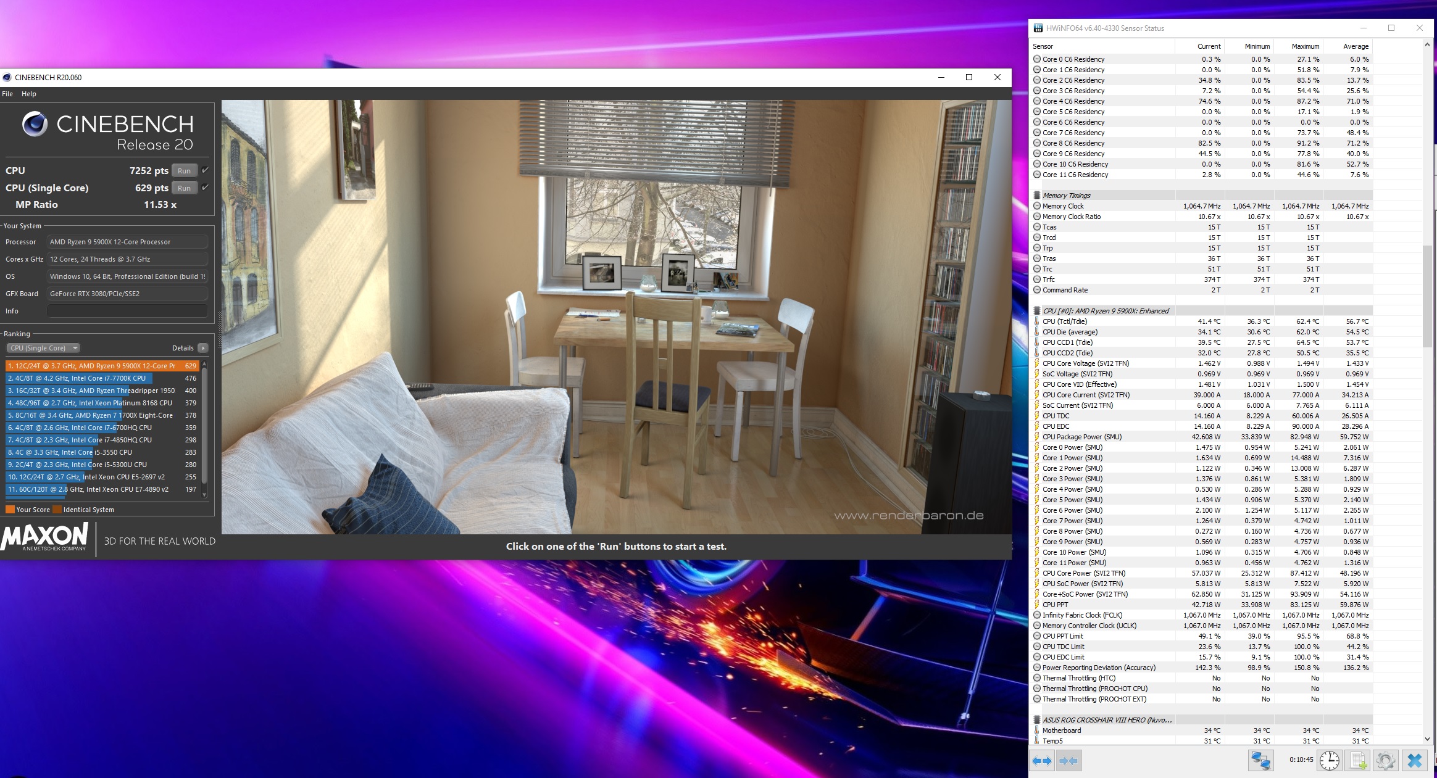Click the thermometer icon beside CPU CCD1 (Tdie)
Viewport: 1437px width, 778px height.
click(1036, 342)
